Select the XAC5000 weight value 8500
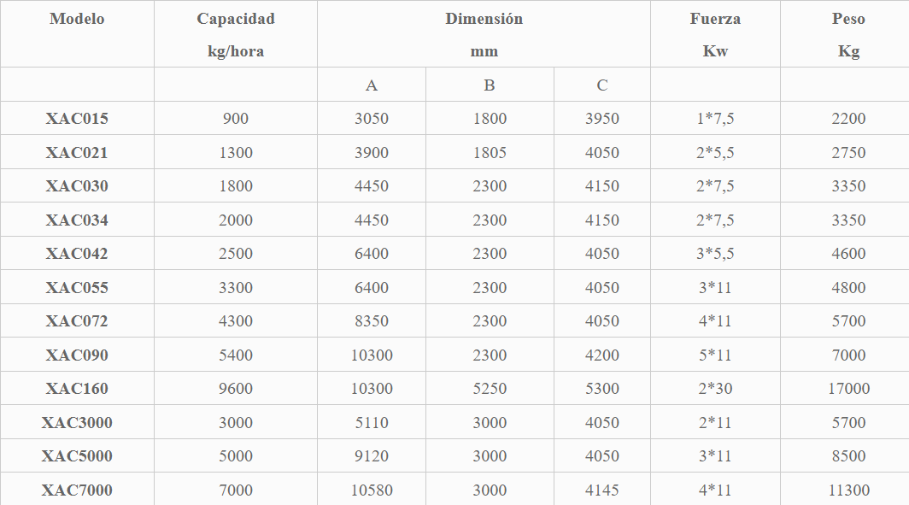Viewport: 909px width, 505px height. pyautogui.click(x=848, y=455)
